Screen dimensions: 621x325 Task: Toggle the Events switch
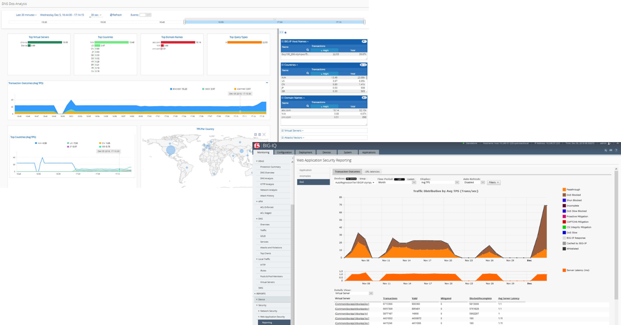(x=145, y=15)
